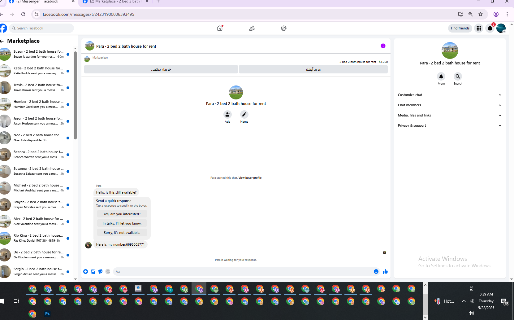The height and width of the screenshot is (320, 514).
Task: Send quick response 'Yes, are you interested?'
Action: tap(122, 214)
